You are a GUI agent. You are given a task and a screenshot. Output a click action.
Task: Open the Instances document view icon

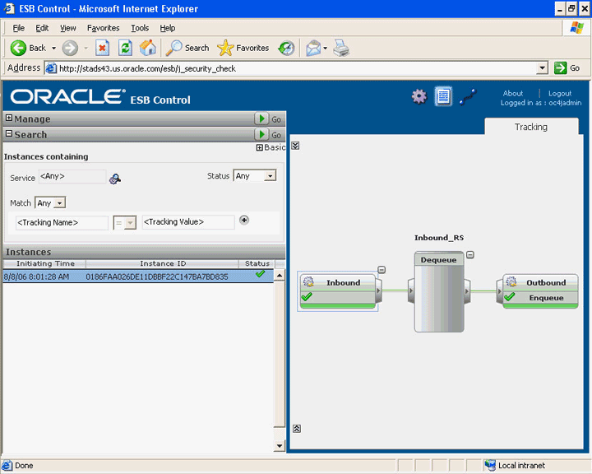coord(443,96)
